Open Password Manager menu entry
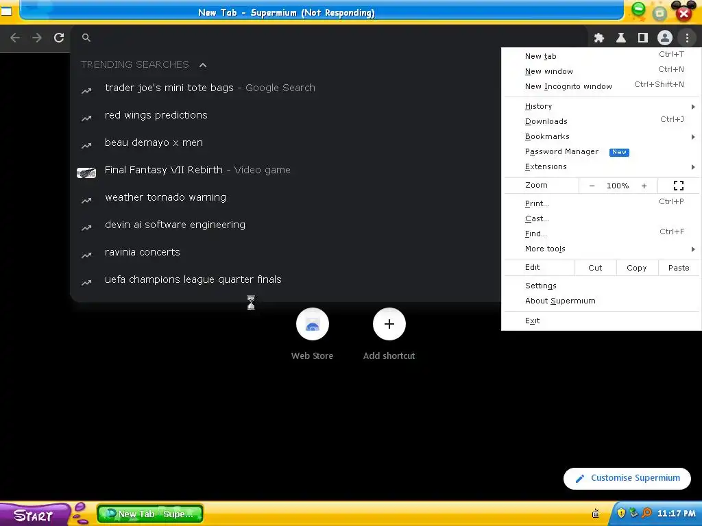 [x=601, y=151]
